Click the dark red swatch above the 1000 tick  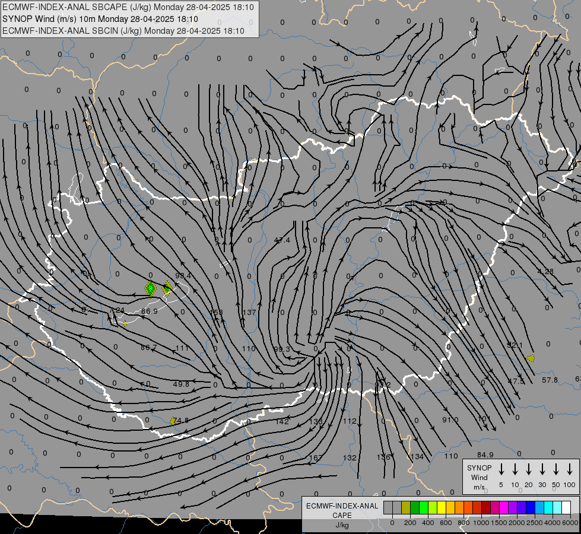pos(486,508)
